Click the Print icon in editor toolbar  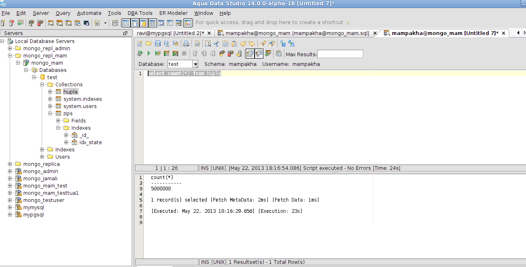click(x=186, y=43)
